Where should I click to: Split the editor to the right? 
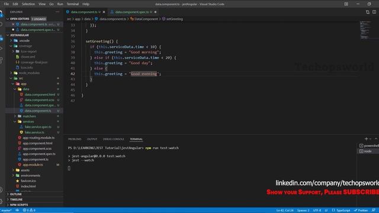(x=374, y=12)
